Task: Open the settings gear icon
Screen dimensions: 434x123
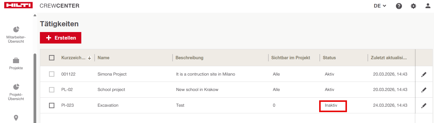Action: click(413, 6)
